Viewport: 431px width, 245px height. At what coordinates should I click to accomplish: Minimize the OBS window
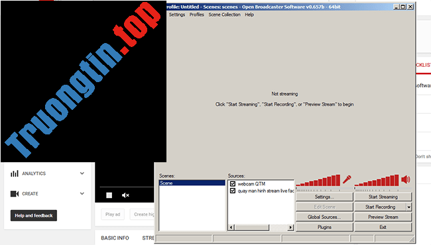point(396,7)
